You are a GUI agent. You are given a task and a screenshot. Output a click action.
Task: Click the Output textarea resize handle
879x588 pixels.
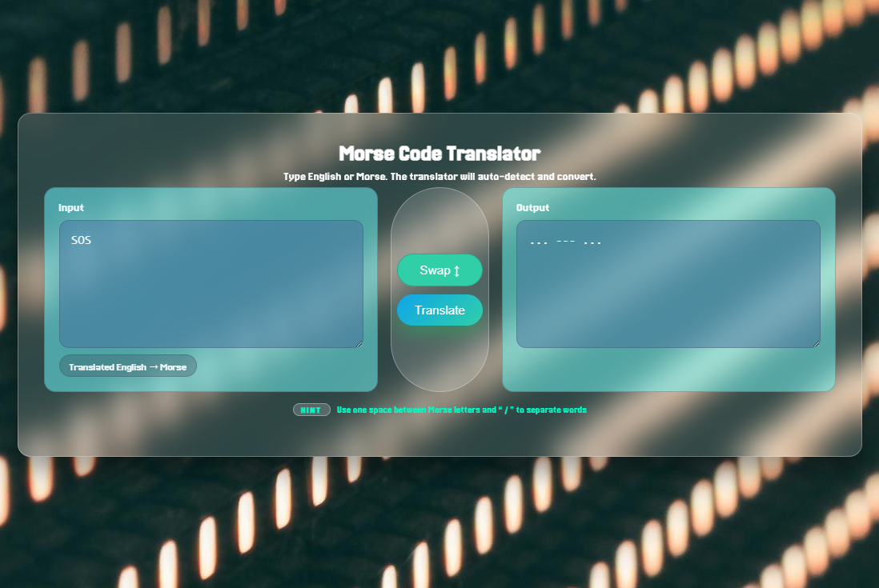pyautogui.click(x=817, y=344)
